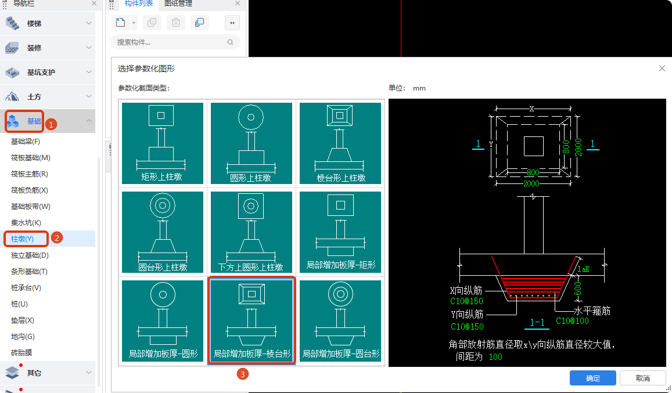Choose the 局部增加板厚-圆形 thumbnail

[163, 320]
